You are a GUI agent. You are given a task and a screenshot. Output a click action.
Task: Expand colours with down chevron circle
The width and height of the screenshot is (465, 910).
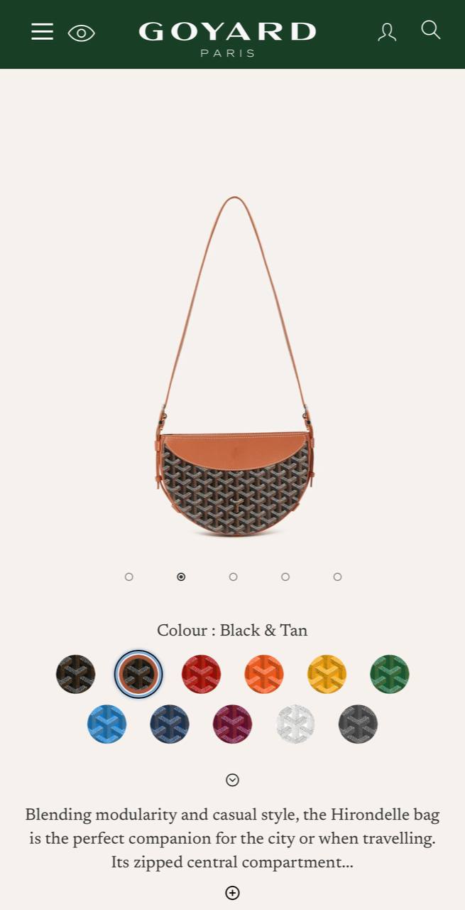click(232, 780)
